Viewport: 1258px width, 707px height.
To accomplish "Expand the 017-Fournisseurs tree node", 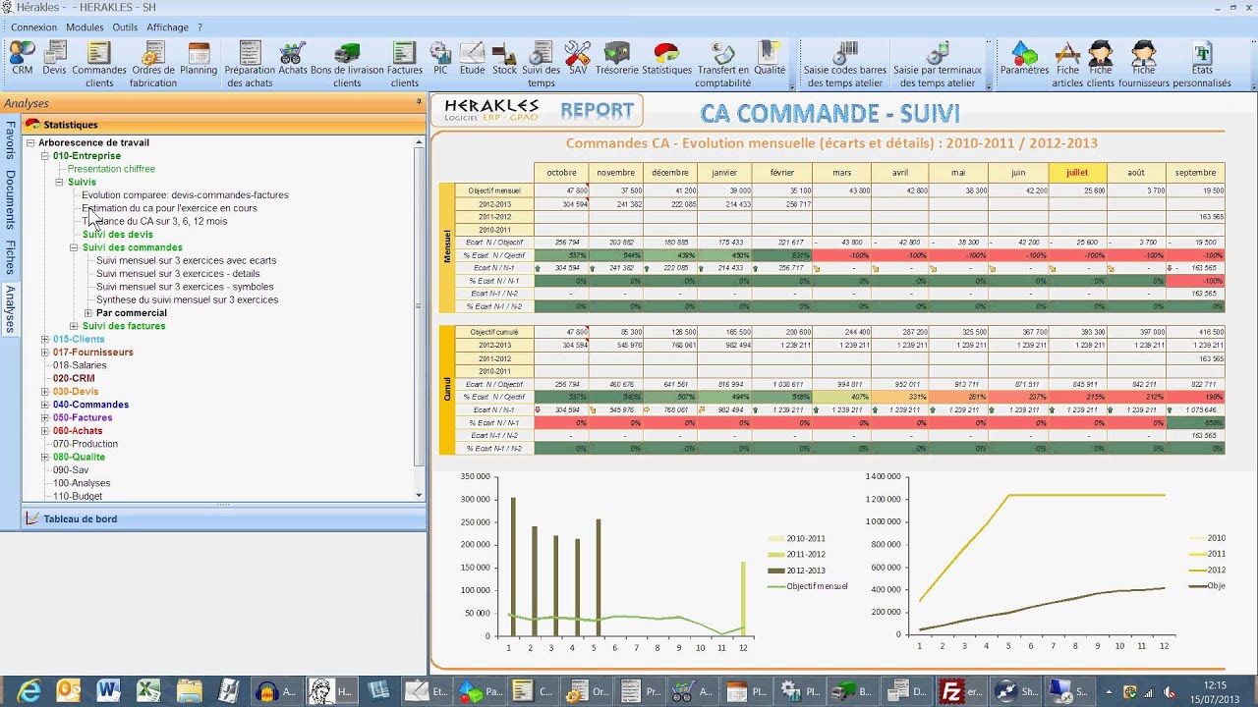I will 44,353.
